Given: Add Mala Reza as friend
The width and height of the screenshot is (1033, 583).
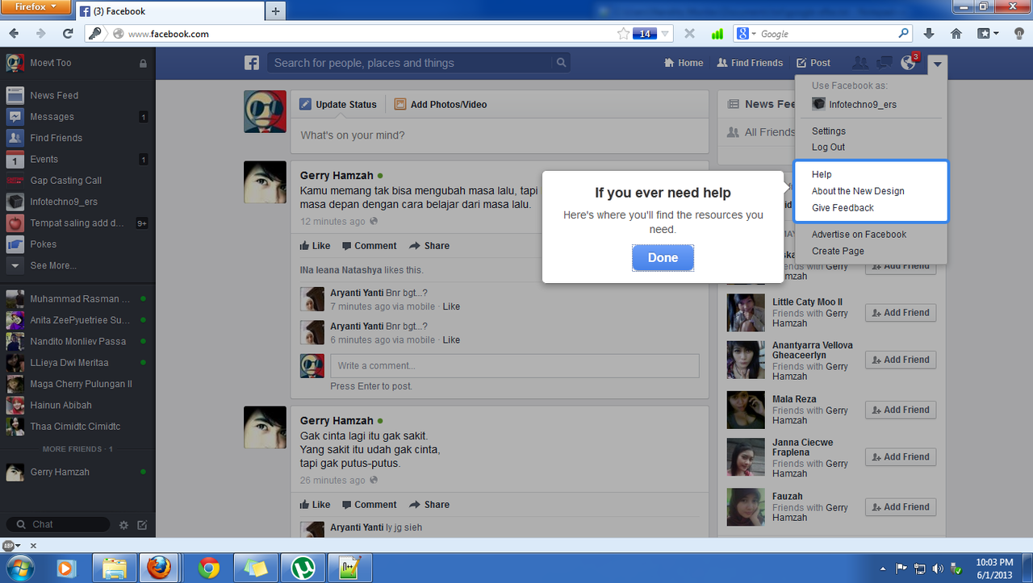Looking at the screenshot, I should [x=901, y=410].
